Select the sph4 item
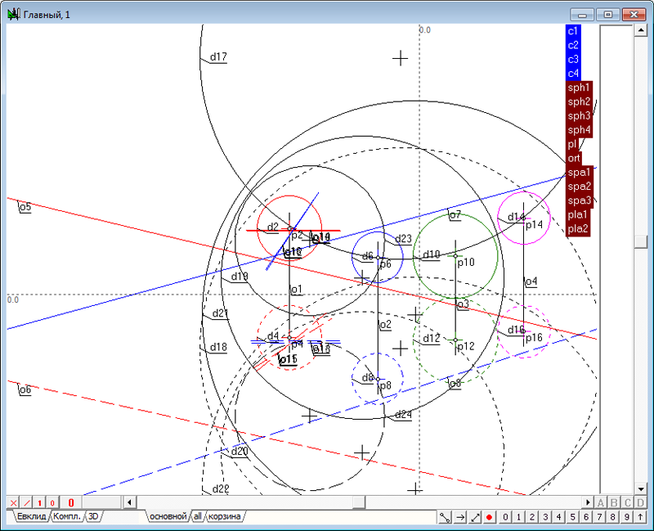The image size is (654, 531). (580, 130)
